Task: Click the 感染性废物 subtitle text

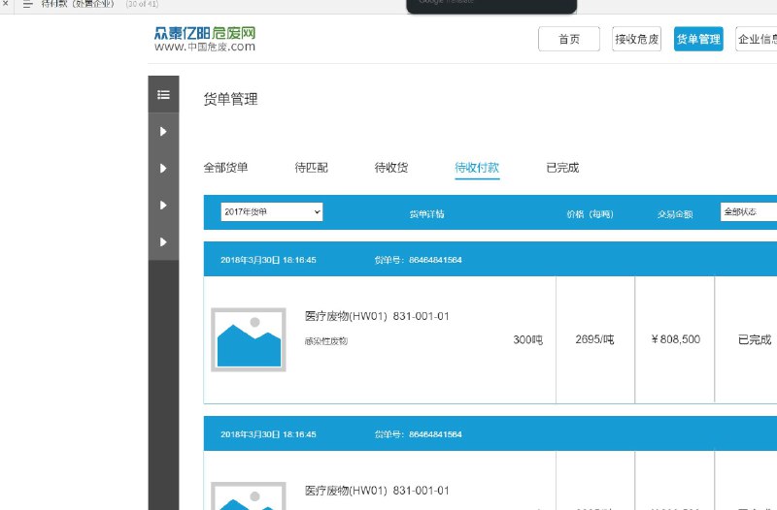Action: pos(326,341)
